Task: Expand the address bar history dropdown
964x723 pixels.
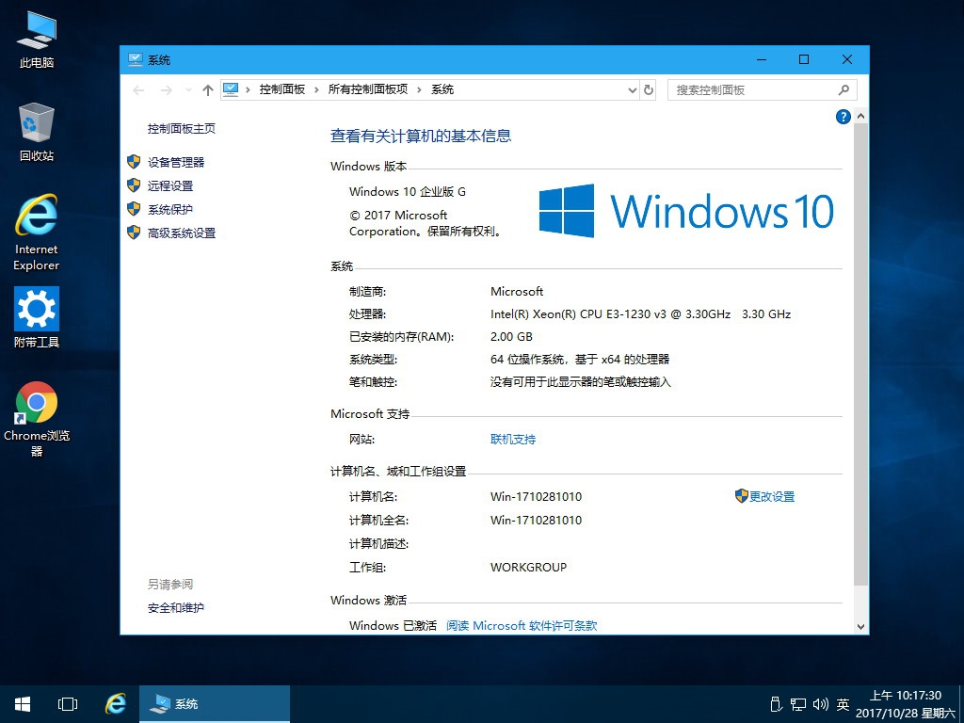Action: (x=632, y=90)
